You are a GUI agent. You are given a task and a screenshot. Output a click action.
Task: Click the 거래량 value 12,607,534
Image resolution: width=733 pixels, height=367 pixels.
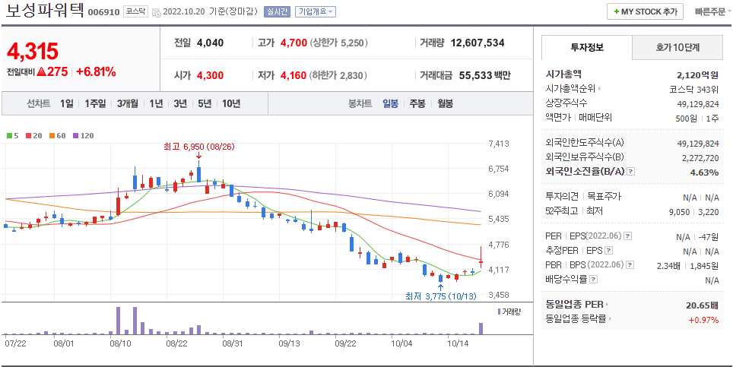[x=478, y=43]
